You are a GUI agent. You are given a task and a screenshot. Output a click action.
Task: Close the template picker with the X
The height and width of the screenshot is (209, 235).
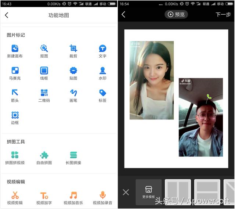[x=126, y=192]
